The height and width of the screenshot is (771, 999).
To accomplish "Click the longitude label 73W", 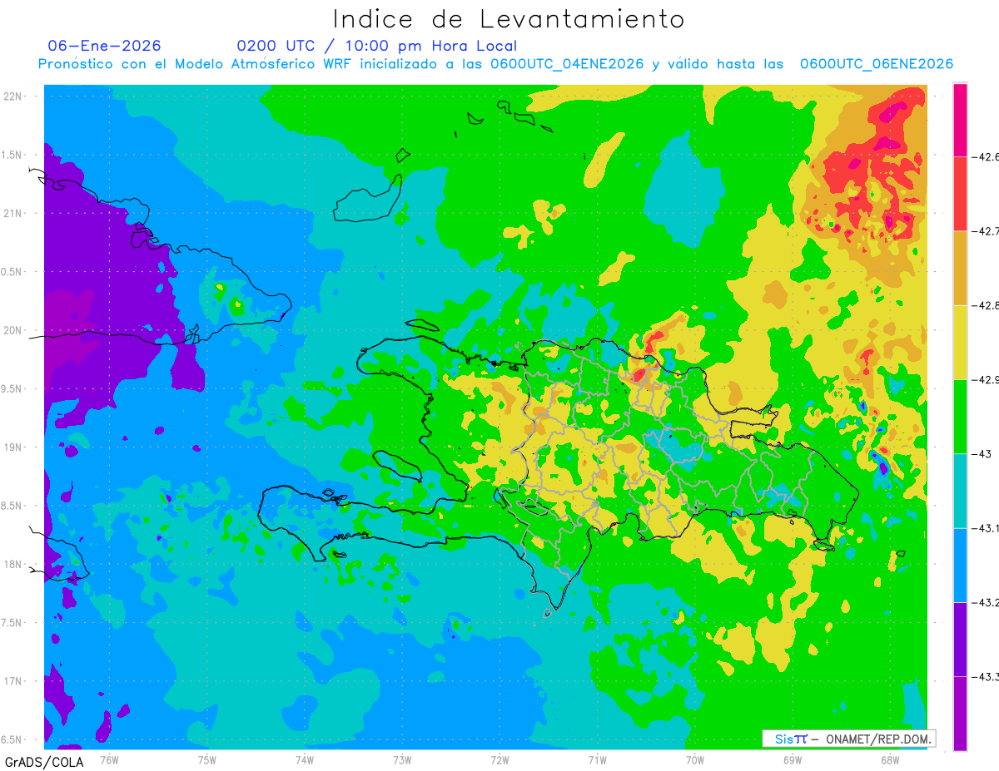I will tap(402, 759).
